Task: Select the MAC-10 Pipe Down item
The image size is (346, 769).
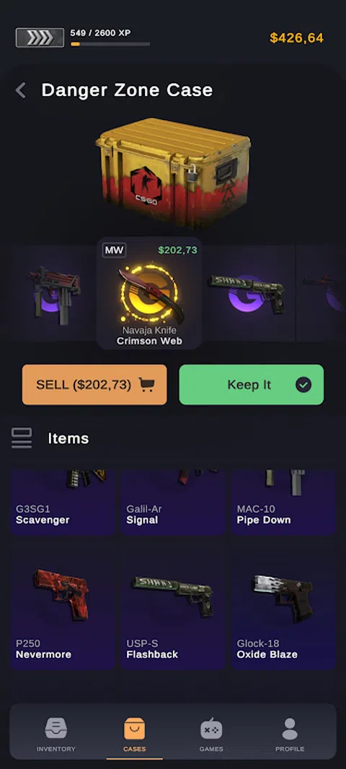Action: click(x=283, y=502)
